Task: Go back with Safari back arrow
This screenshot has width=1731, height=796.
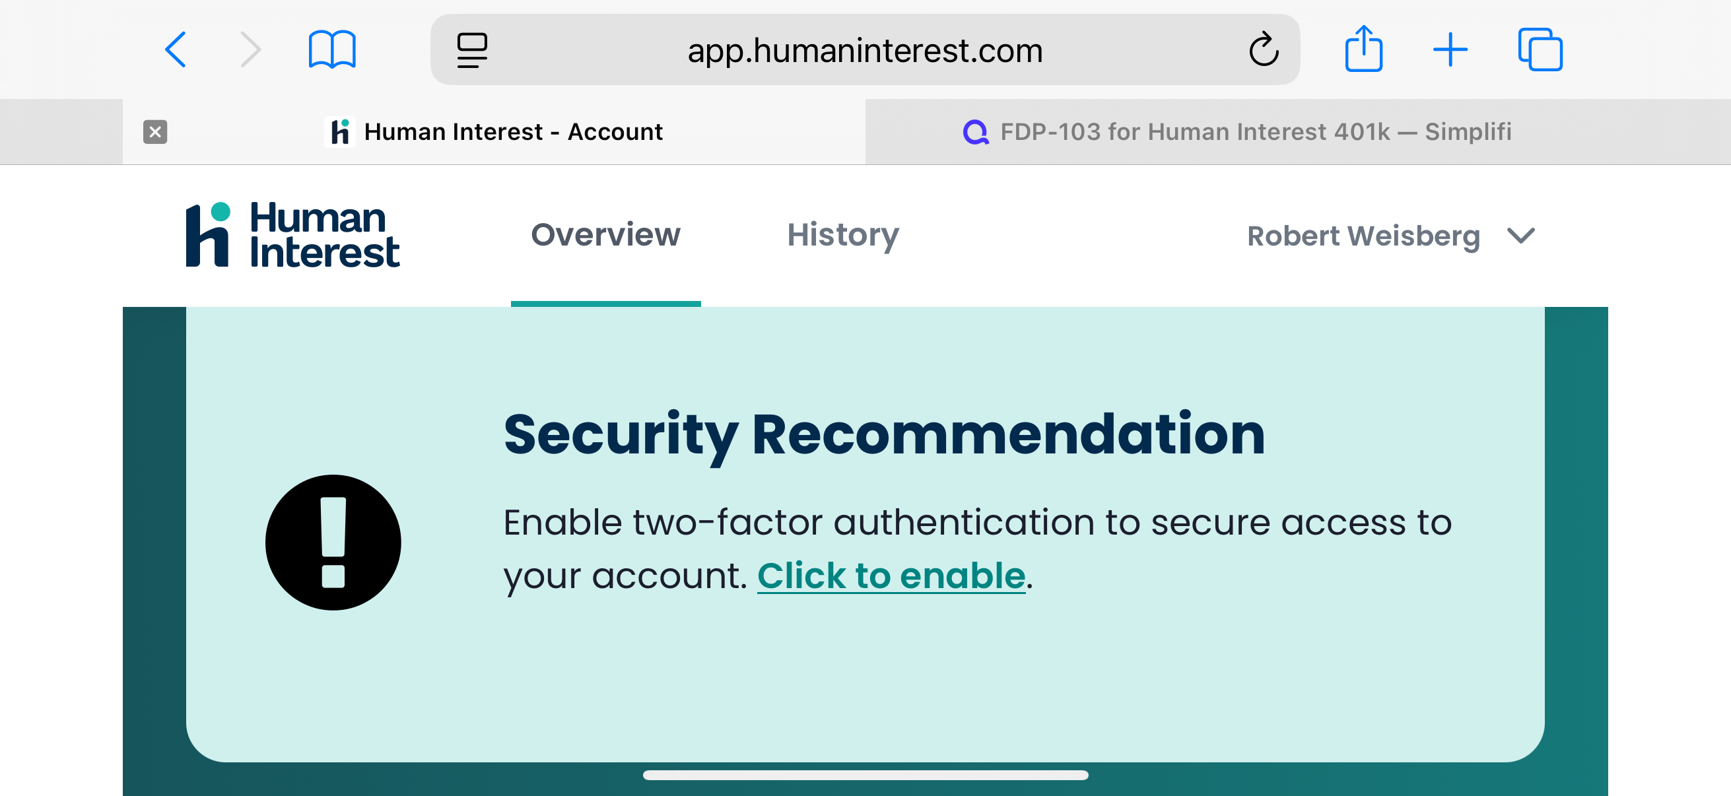Action: 176,50
